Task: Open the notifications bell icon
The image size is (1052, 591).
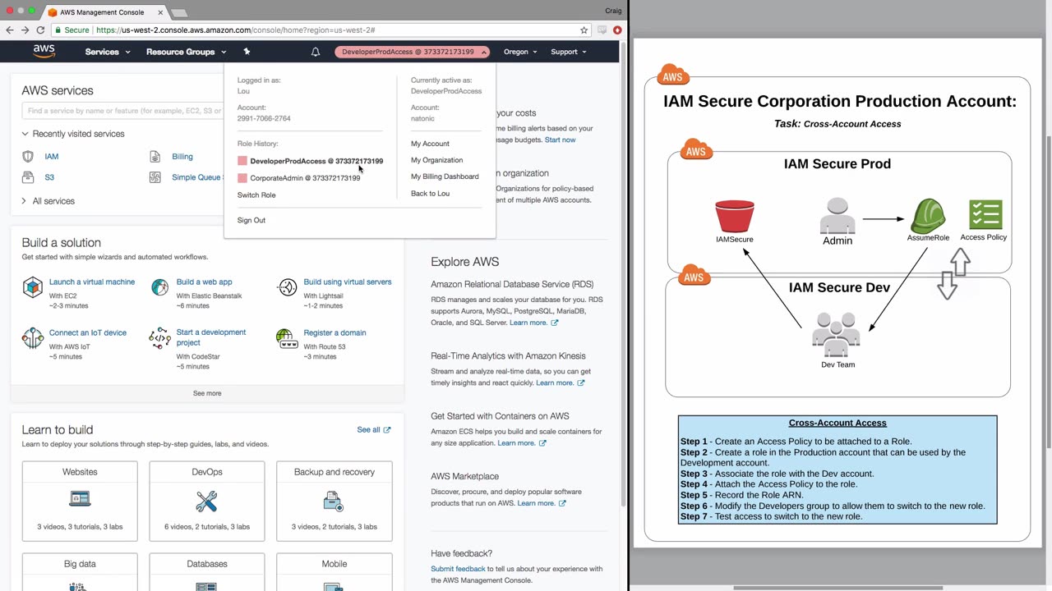Action: pos(316,52)
